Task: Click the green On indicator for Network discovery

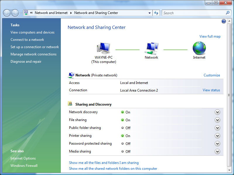Action: tap(123, 112)
